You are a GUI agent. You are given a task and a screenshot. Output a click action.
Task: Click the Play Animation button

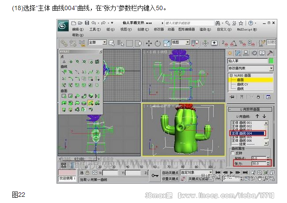[231, 172]
